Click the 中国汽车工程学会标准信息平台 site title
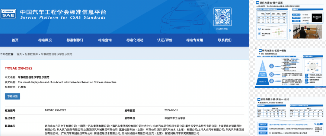Viewport: 326px width, 136px height. tap(63, 12)
